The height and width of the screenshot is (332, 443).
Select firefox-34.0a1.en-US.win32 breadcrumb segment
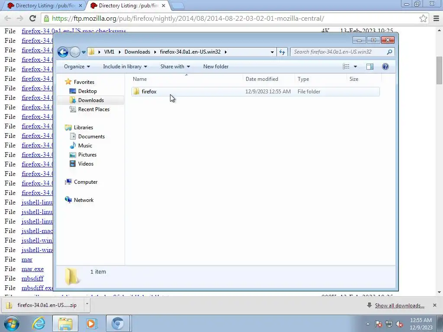coord(190,52)
